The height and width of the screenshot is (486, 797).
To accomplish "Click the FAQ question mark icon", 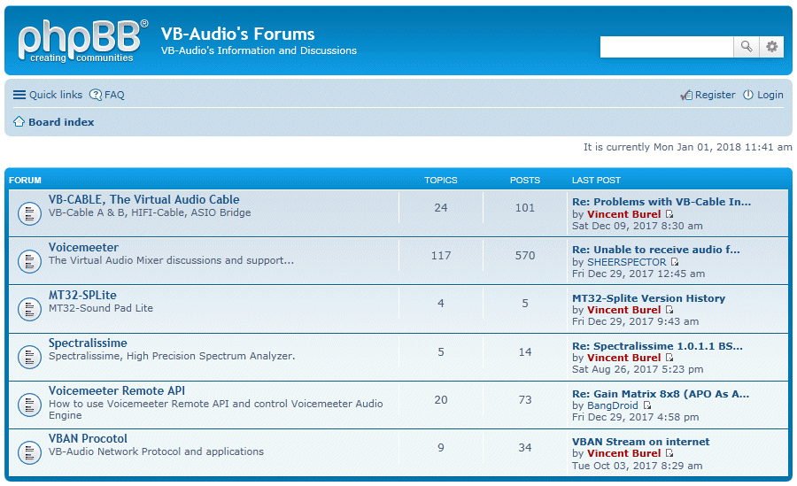I will coord(96,95).
